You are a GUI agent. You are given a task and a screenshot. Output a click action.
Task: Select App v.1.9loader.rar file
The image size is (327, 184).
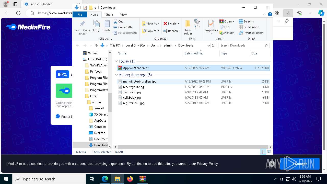click(193, 68)
